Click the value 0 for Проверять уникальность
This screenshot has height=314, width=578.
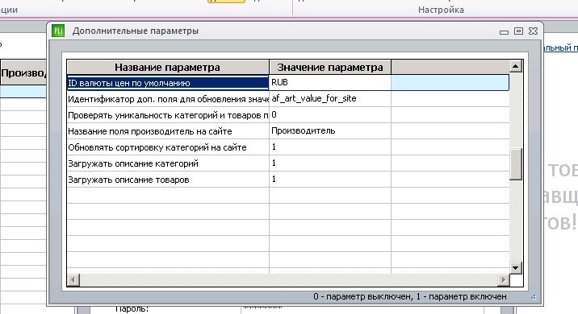[330, 115]
